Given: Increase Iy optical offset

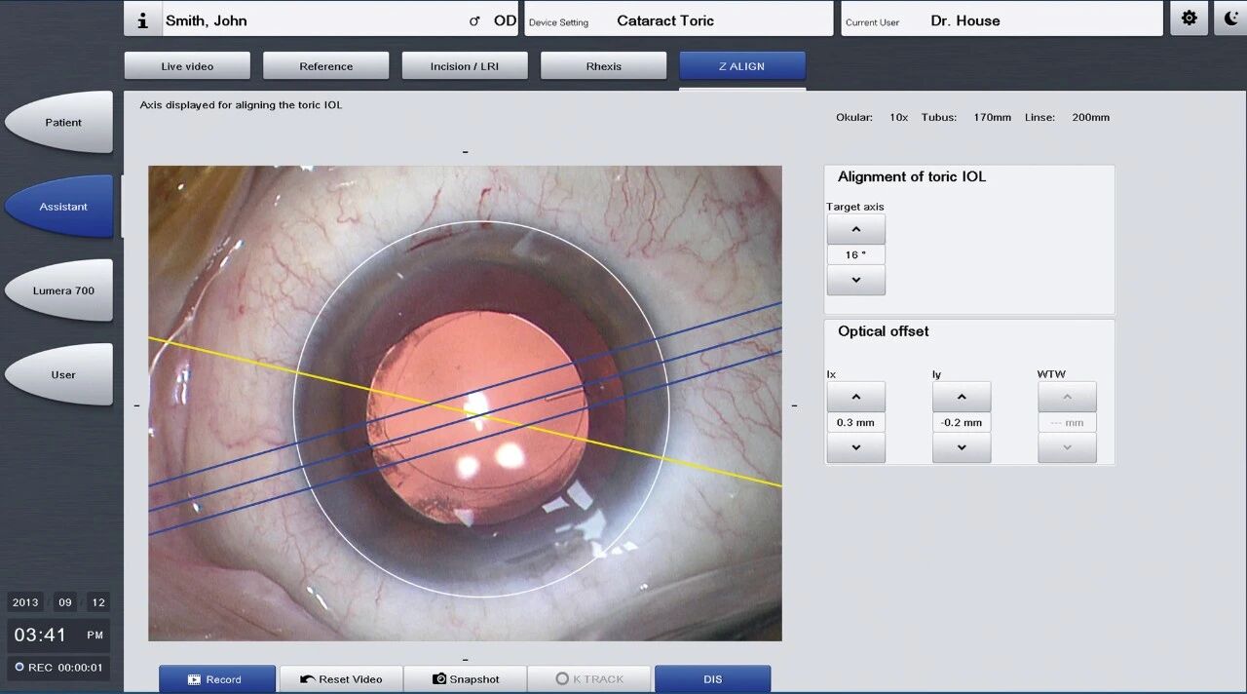Looking at the screenshot, I should pos(961,397).
